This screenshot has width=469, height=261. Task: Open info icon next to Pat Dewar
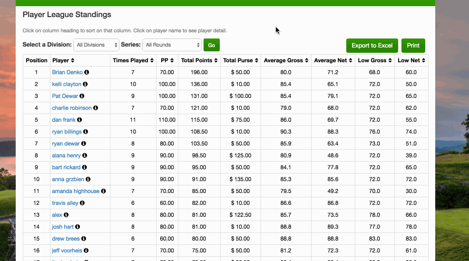[x=82, y=96]
